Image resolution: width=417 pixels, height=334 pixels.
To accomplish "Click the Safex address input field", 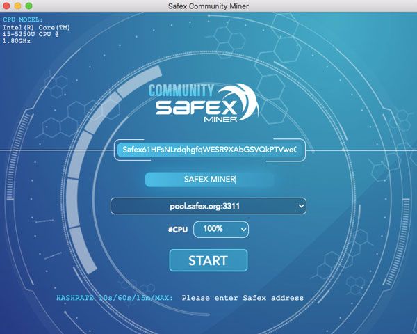I will [210, 150].
